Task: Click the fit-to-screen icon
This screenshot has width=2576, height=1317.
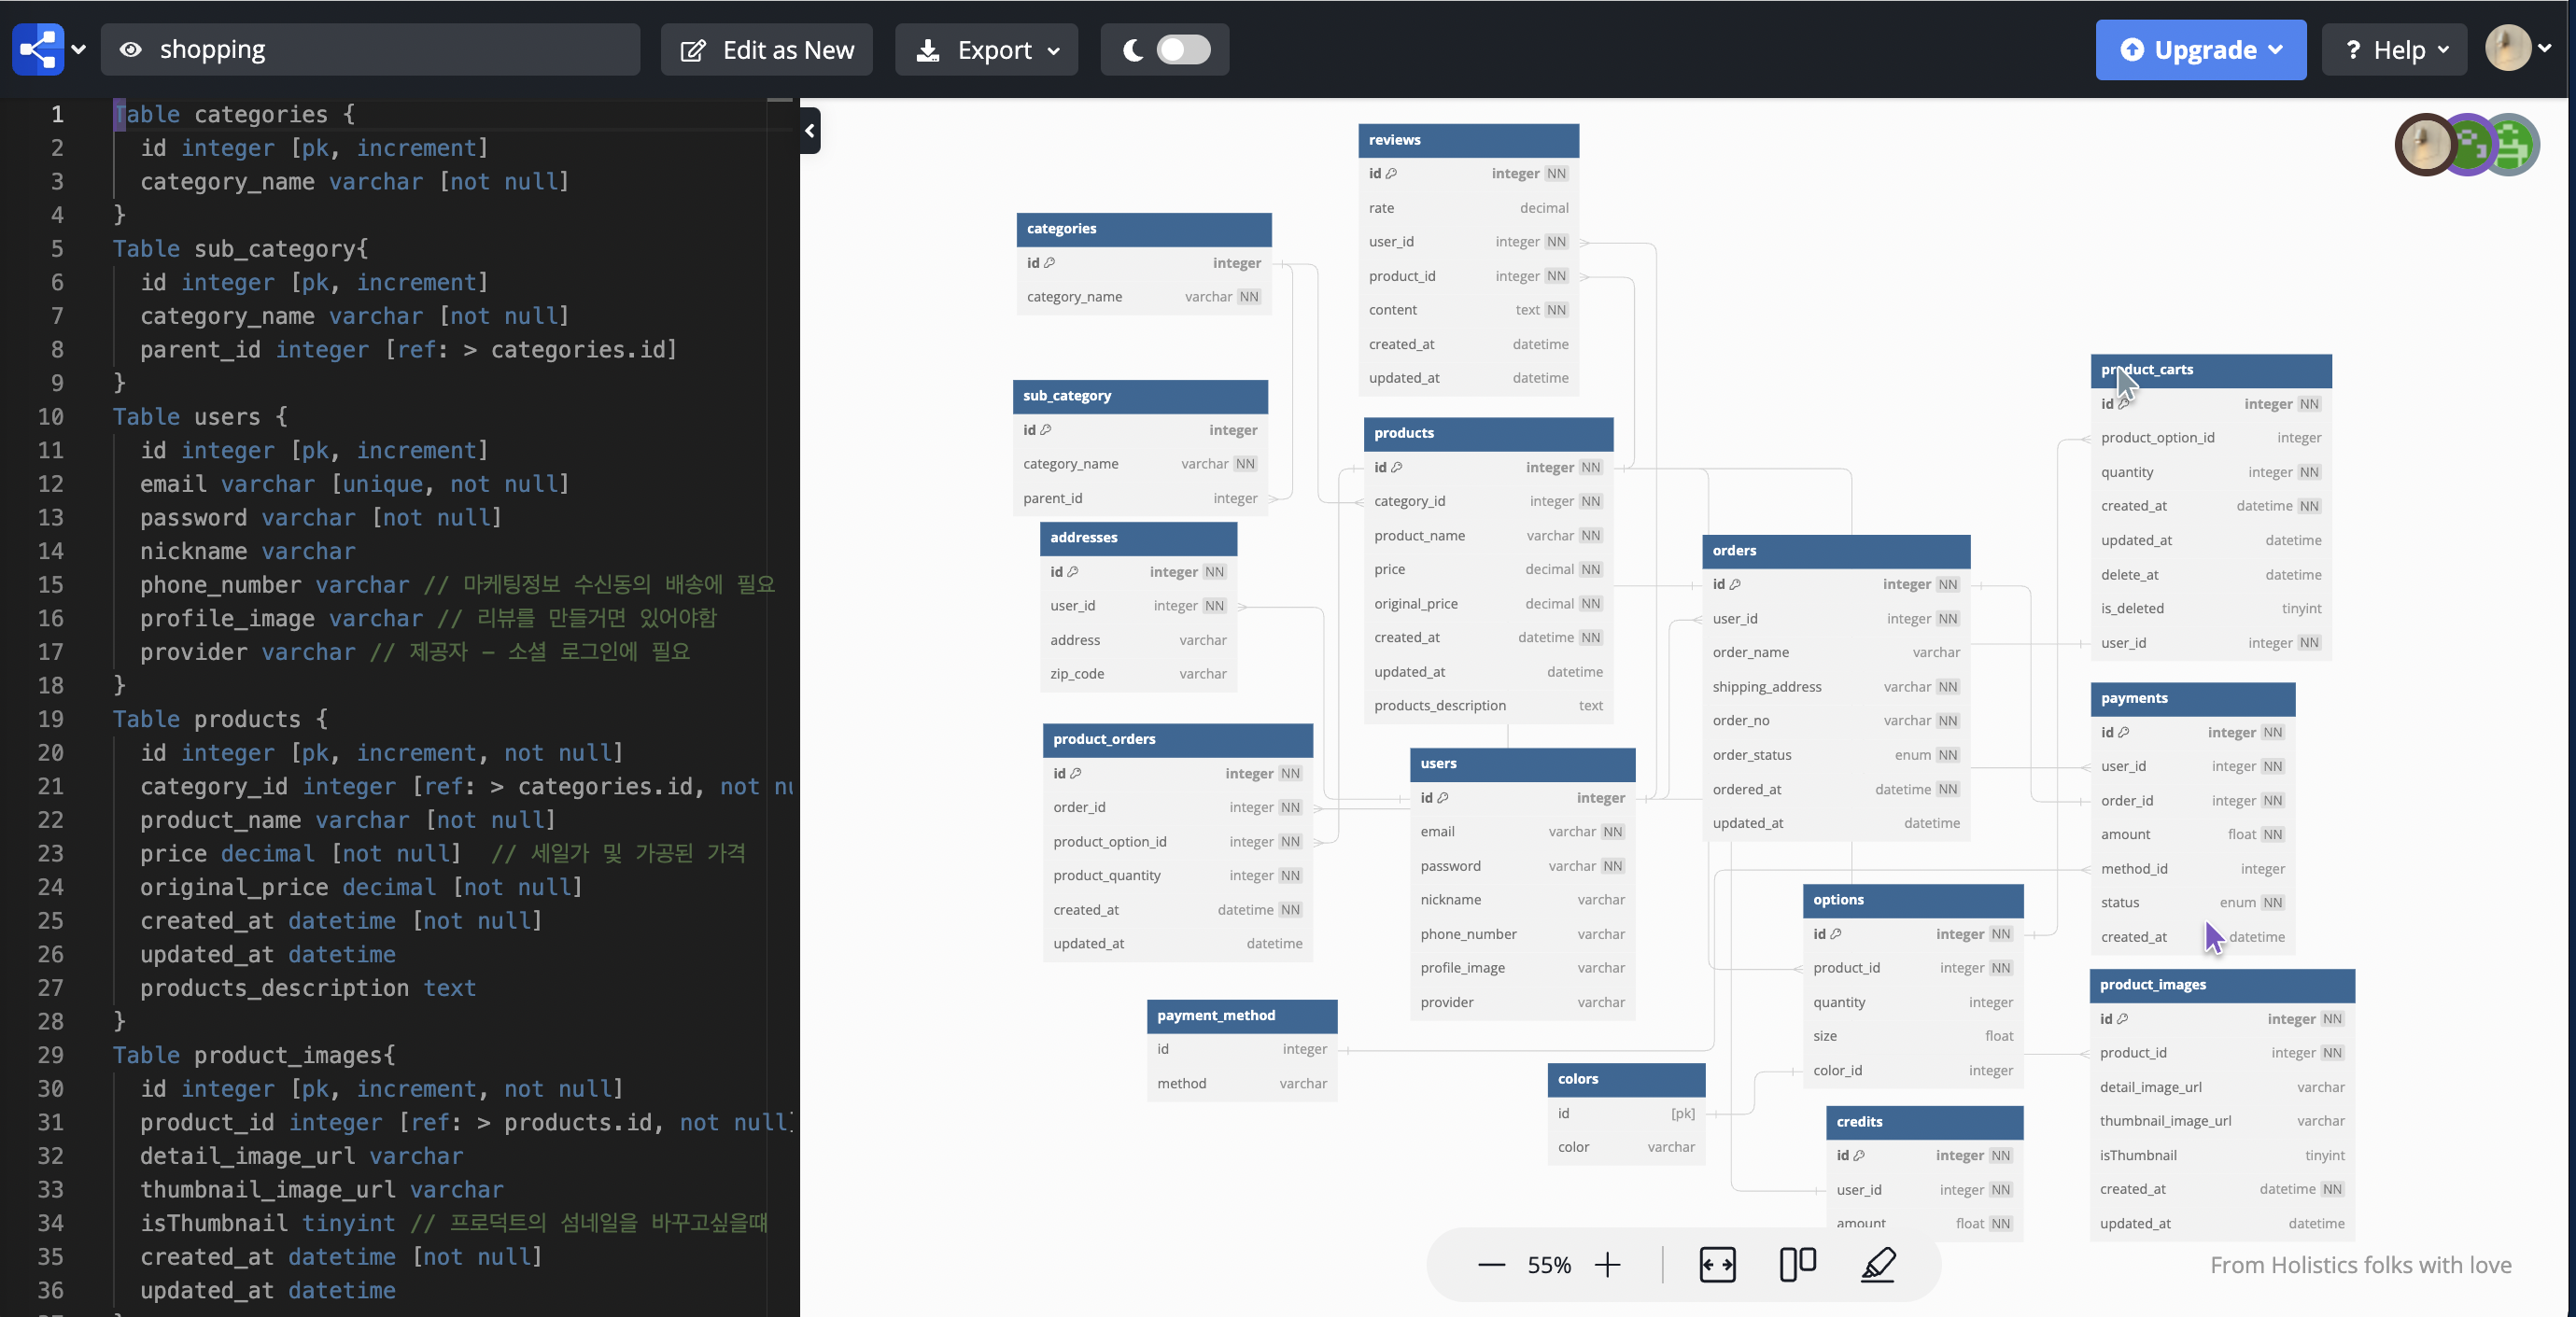Action: click(x=1717, y=1265)
